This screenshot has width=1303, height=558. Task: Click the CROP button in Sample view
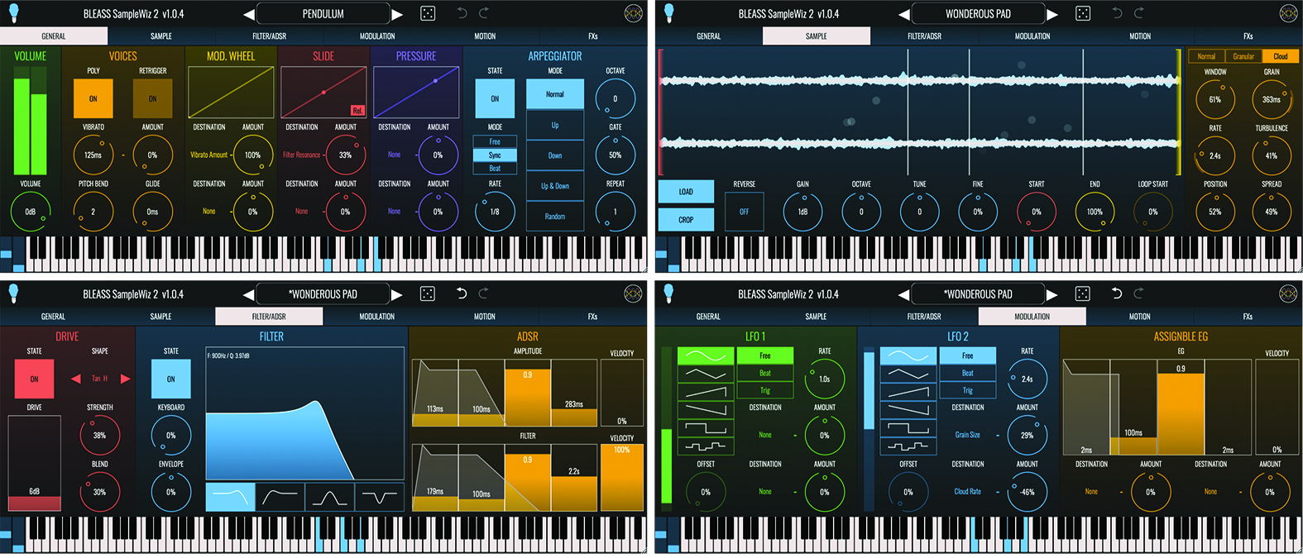tap(686, 220)
